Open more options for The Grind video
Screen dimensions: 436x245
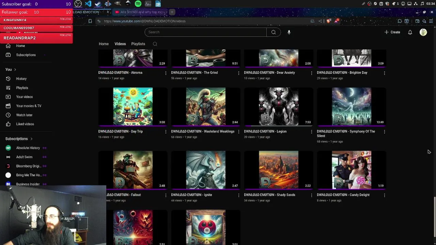pyautogui.click(x=238, y=73)
